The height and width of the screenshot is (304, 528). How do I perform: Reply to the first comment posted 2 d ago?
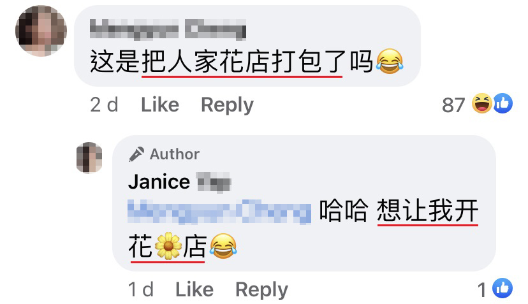[x=227, y=105]
